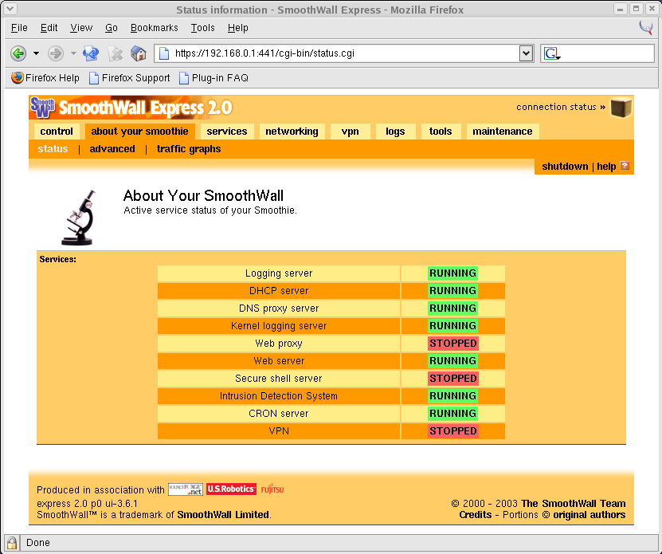662x554 pixels.
Task: Expand the URL bar history dropdown
Action: [526, 53]
